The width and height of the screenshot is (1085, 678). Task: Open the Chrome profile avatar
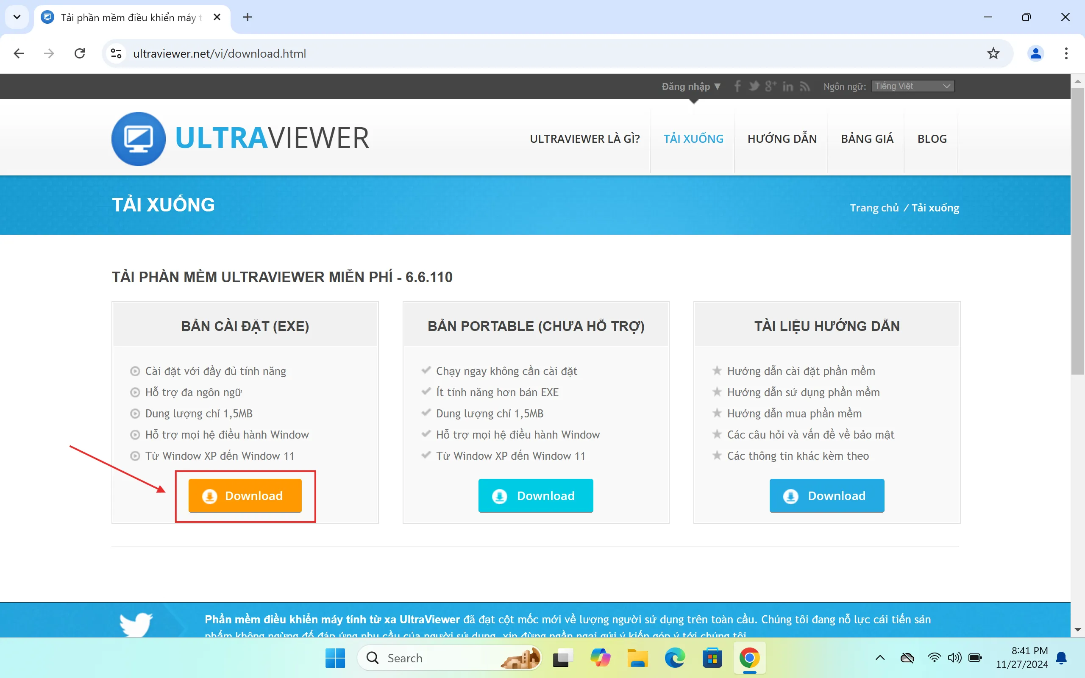[1035, 53]
